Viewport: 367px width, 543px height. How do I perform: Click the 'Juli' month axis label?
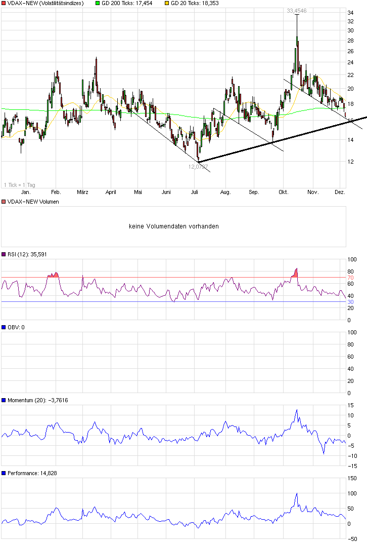pos(195,192)
